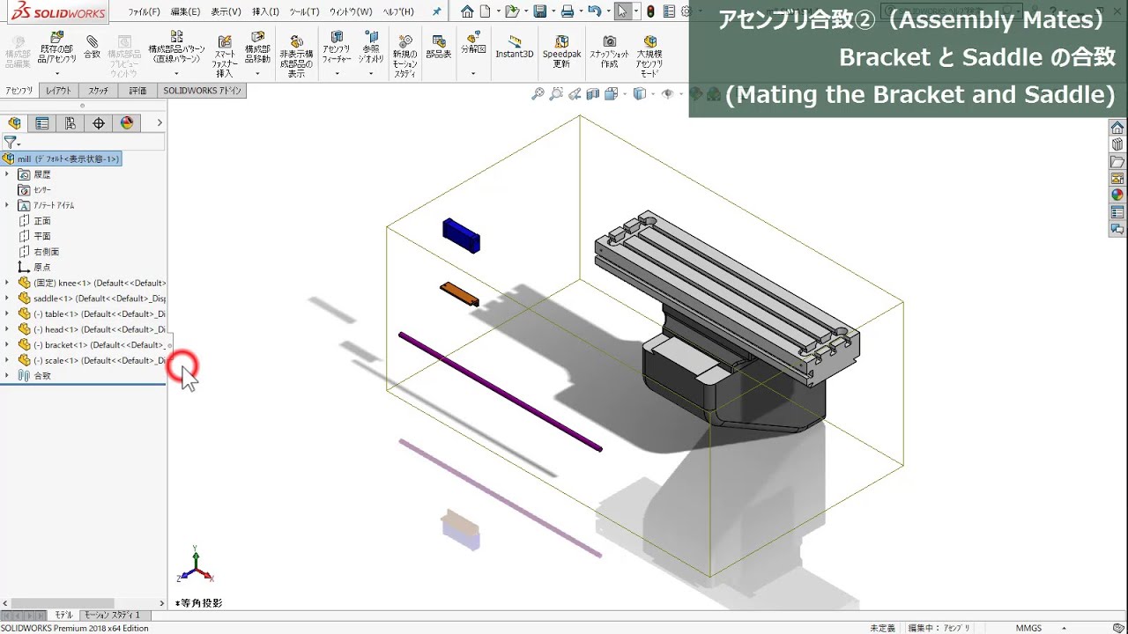This screenshot has width=1128, height=634.
Task: Open ファイル(F) menu
Action: tap(144, 11)
